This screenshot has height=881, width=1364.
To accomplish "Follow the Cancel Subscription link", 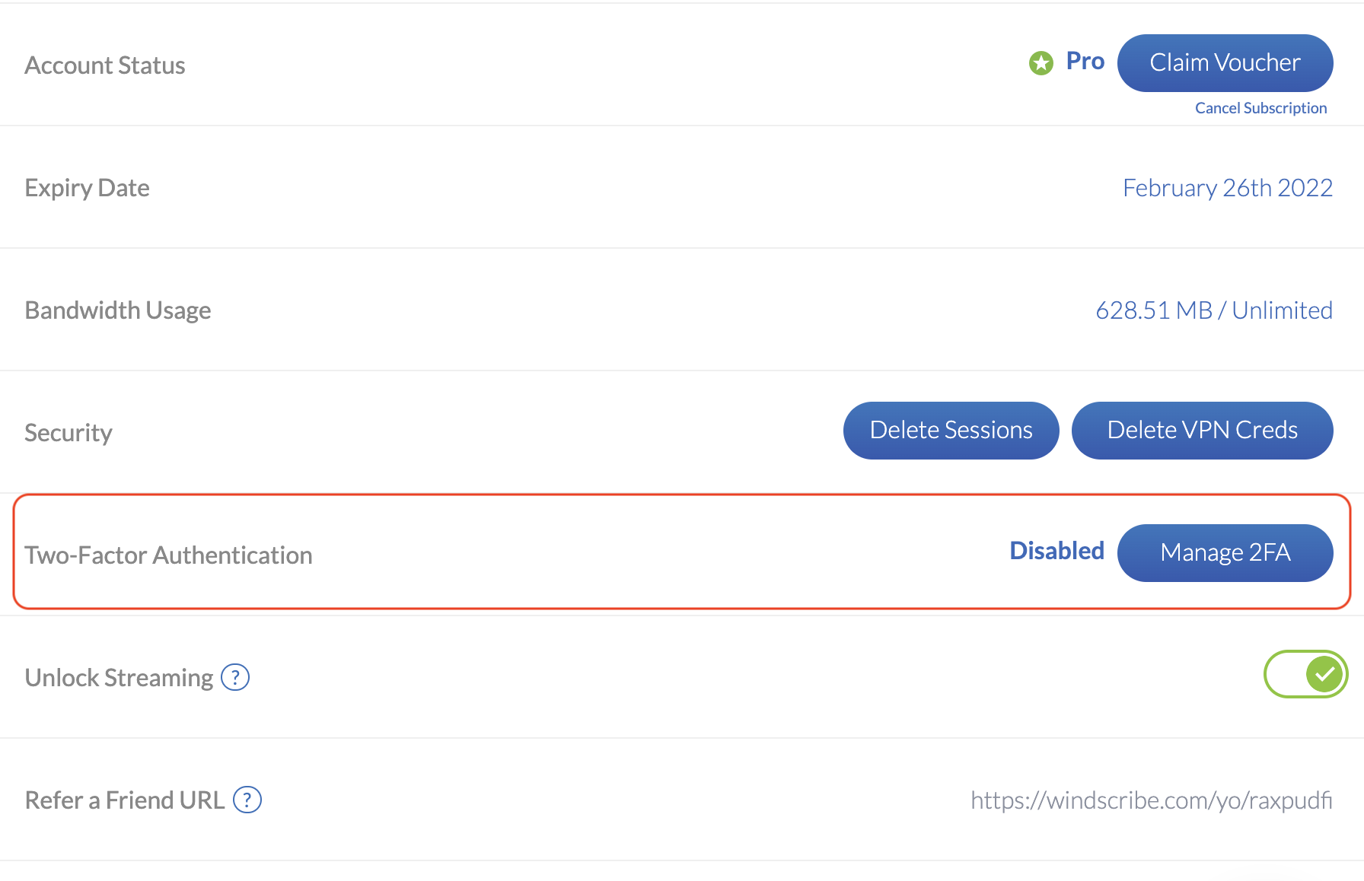I will (x=1260, y=108).
